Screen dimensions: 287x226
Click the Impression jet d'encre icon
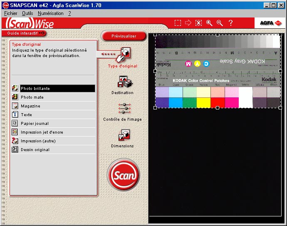click(x=15, y=132)
